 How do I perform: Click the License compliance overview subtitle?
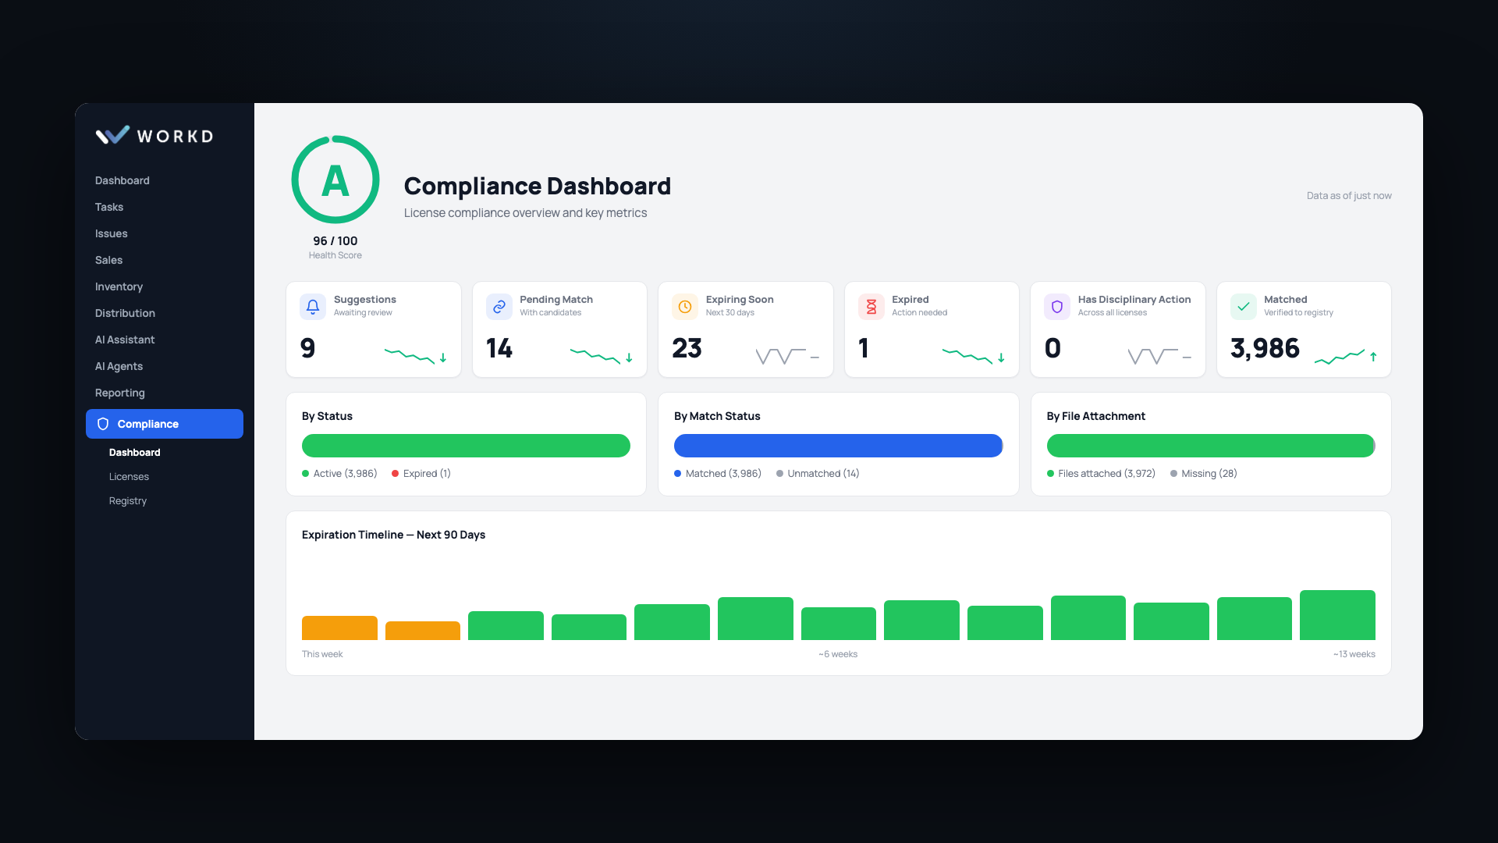click(525, 213)
